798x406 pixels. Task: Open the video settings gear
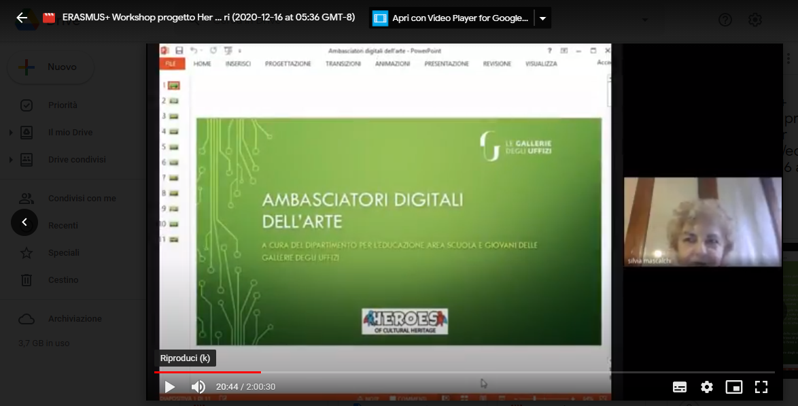click(x=707, y=387)
